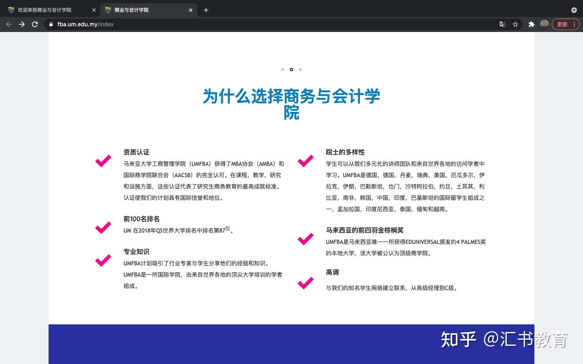Click the pink checkmark beside 前100名排名
The width and height of the screenshot is (583, 364).
tap(103, 228)
